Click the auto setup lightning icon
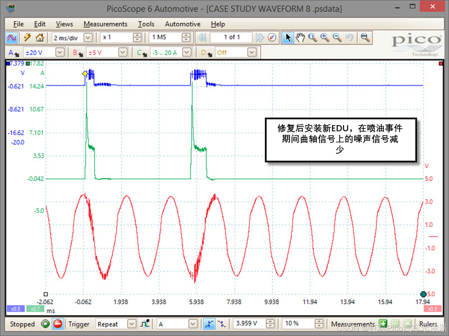This screenshot has width=449, height=336. pyautogui.click(x=28, y=37)
